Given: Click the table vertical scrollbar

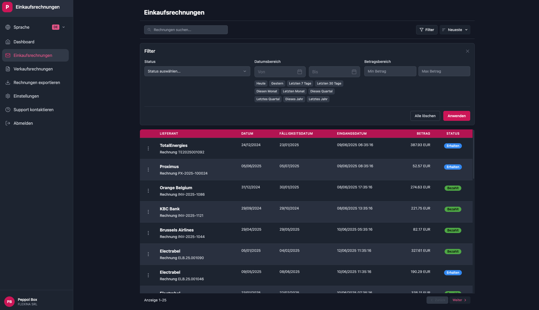Looking at the screenshot, I should pyautogui.click(x=474, y=155).
